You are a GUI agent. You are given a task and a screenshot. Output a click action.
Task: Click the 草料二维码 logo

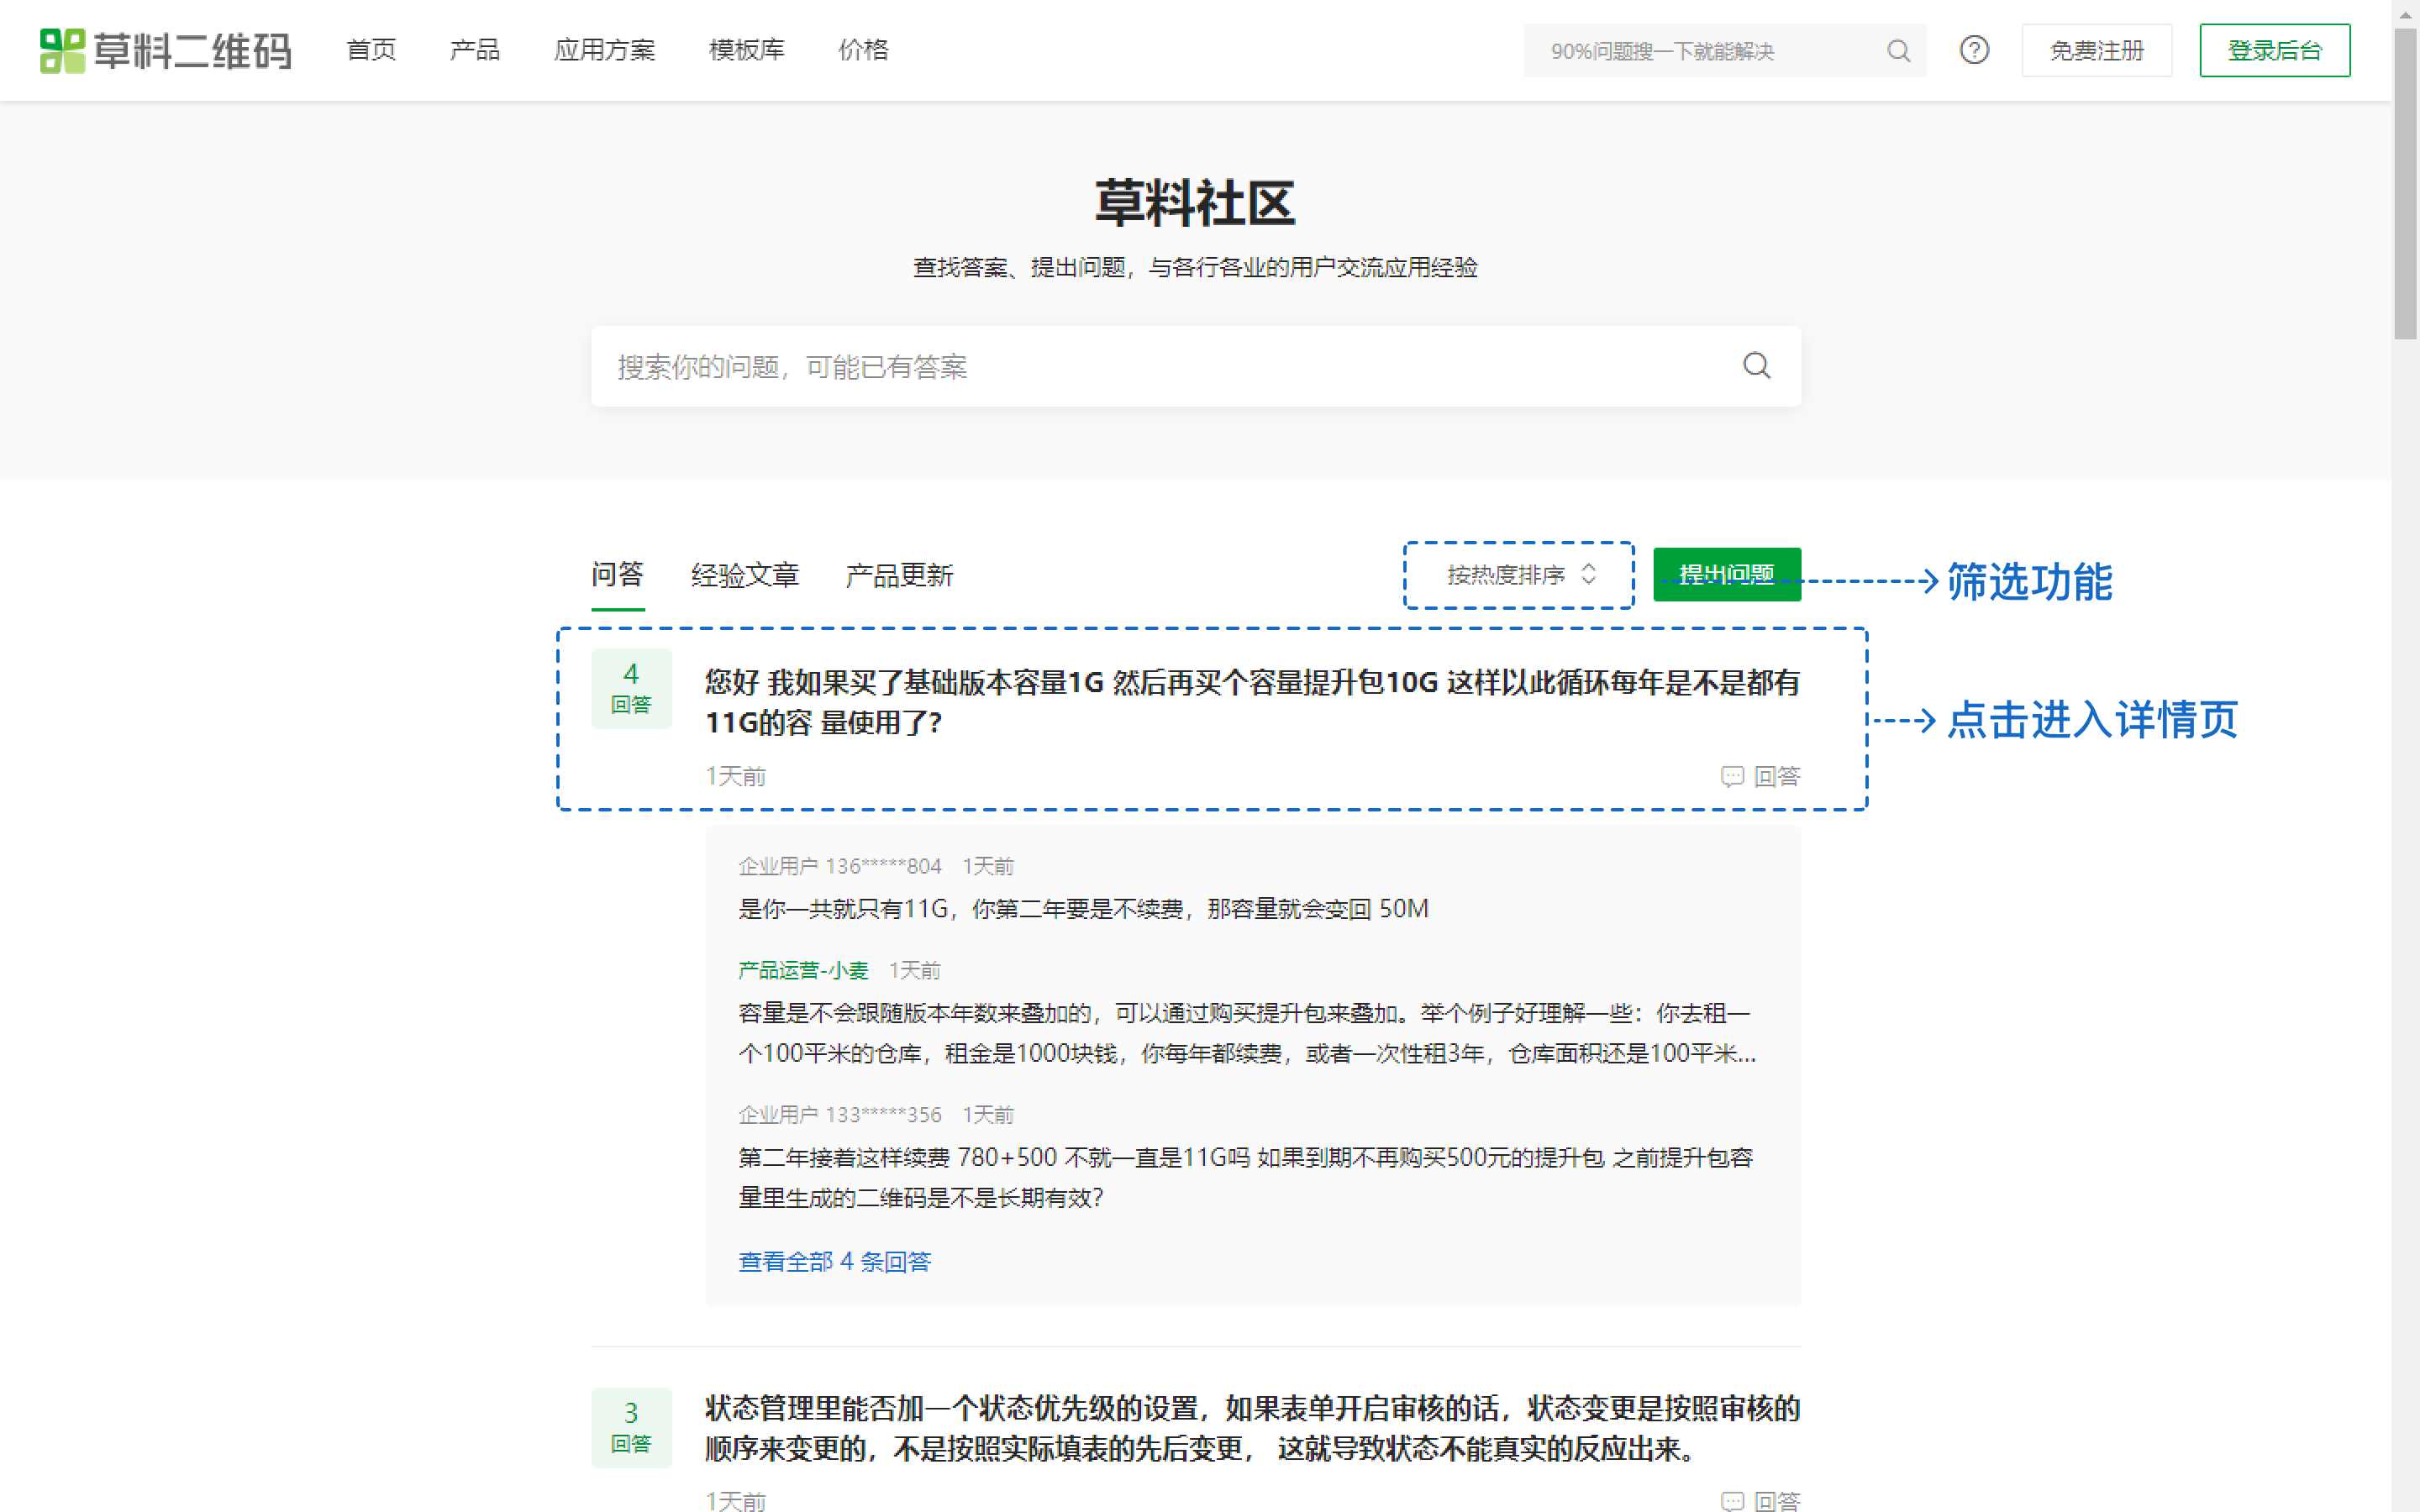click(165, 50)
